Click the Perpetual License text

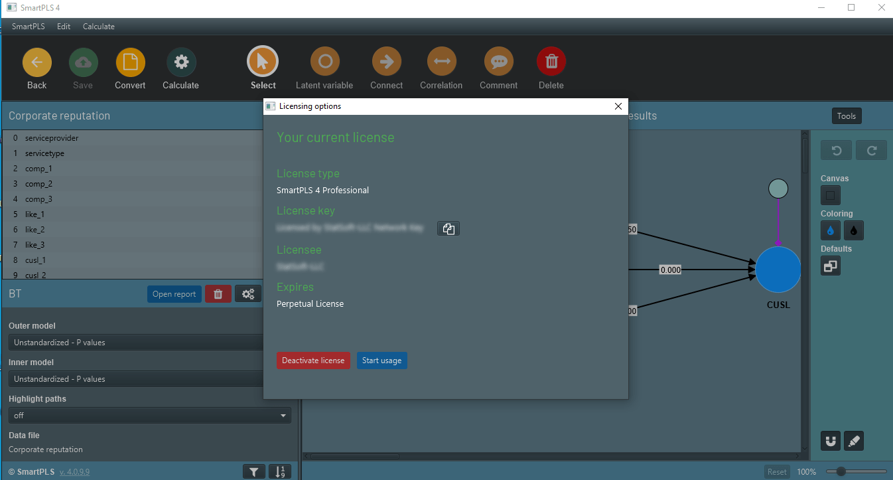pos(310,304)
